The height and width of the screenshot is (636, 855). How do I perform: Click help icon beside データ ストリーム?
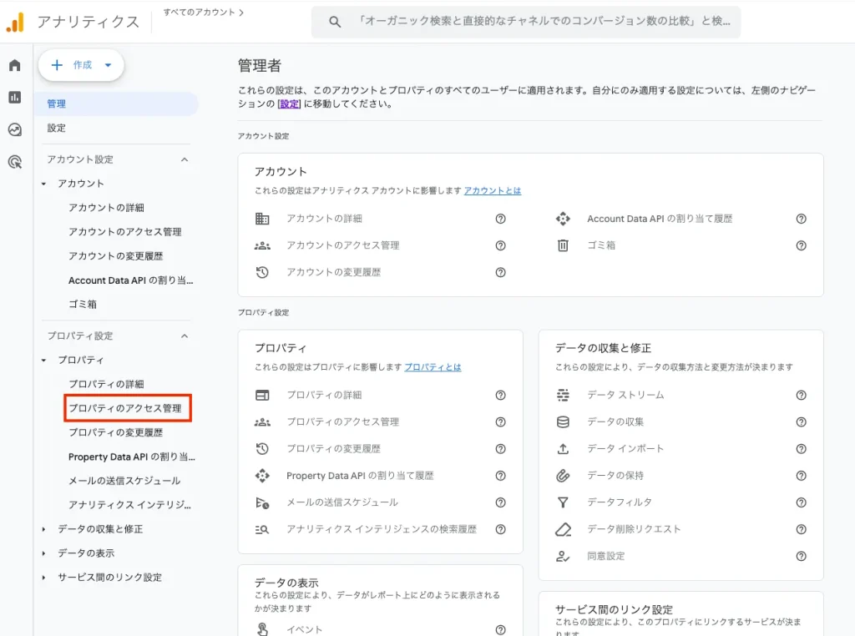(801, 395)
